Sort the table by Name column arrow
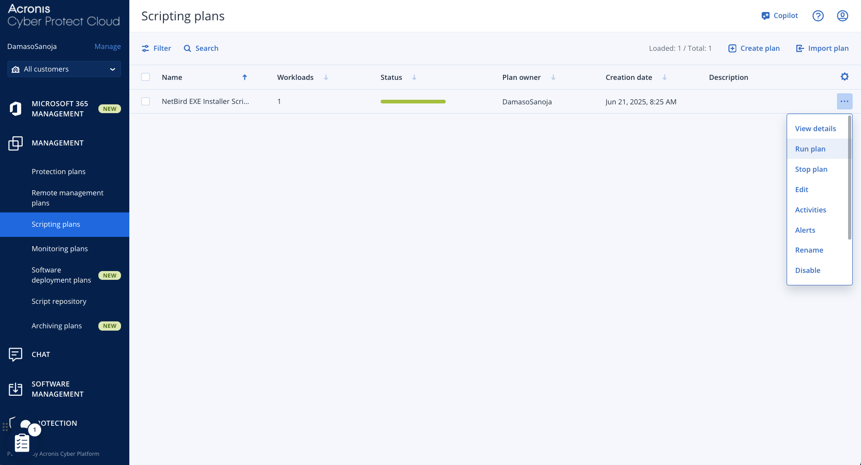 (245, 77)
